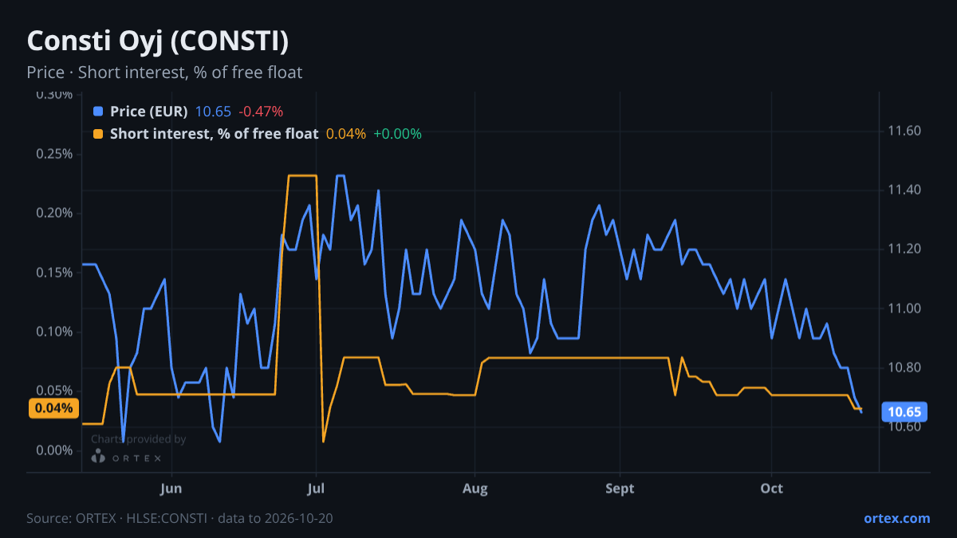957x538 pixels.
Task: Click the blue '10.65' axis value badge
Action: click(904, 412)
